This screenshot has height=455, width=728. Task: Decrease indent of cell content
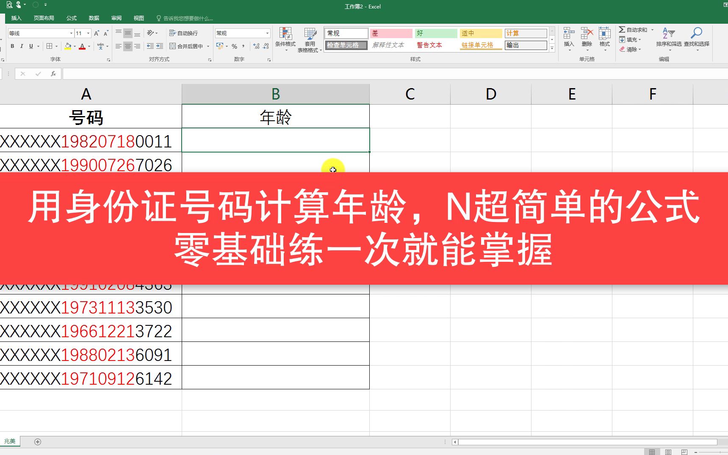click(150, 46)
